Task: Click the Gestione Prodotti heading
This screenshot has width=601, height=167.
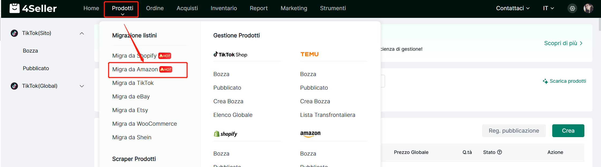Action: coord(236,35)
